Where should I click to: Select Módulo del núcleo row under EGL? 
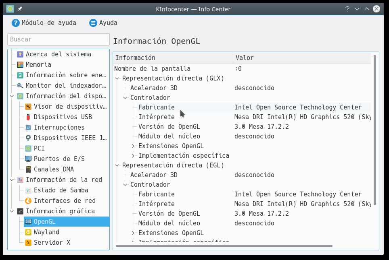click(254, 223)
